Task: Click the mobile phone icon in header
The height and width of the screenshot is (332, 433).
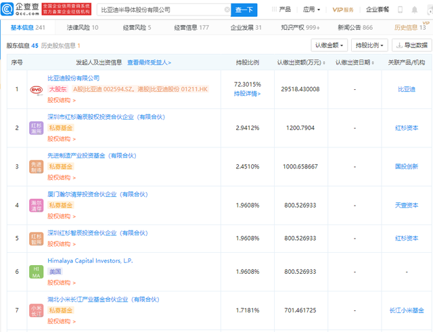Action: 400,10
